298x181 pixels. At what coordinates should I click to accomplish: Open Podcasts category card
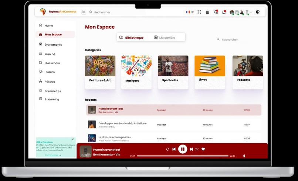[x=248, y=72]
